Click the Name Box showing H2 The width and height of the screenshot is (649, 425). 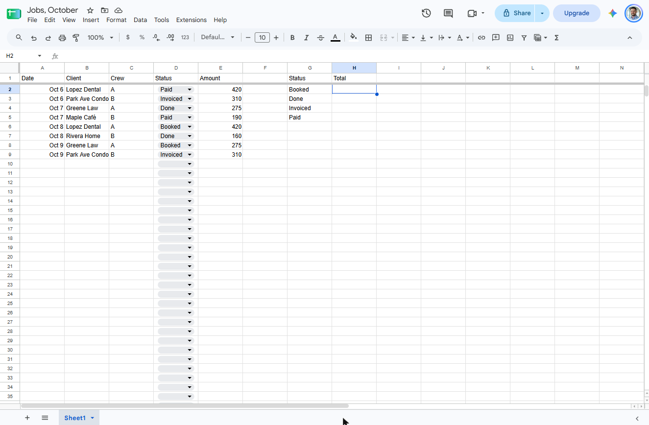(x=24, y=56)
